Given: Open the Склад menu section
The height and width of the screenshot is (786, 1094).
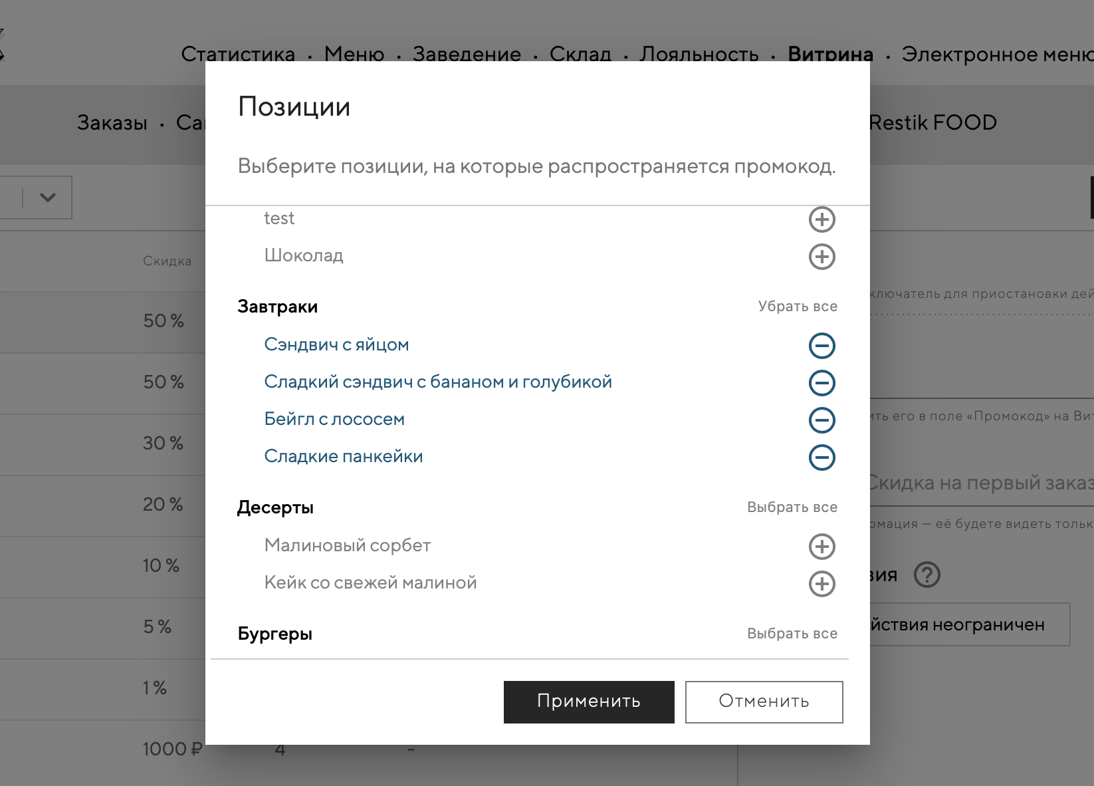Looking at the screenshot, I should pyautogui.click(x=580, y=55).
